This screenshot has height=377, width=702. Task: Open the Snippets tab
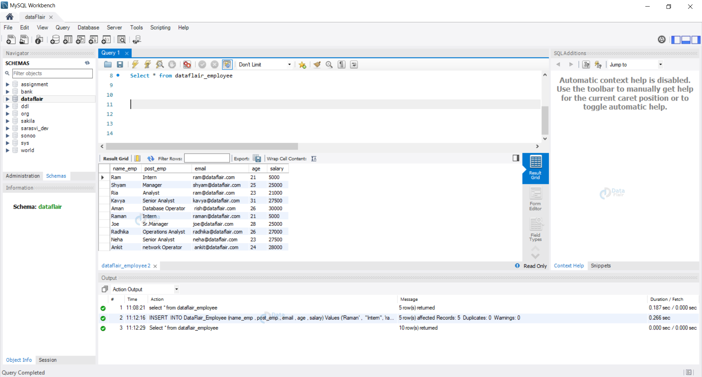(x=601, y=266)
